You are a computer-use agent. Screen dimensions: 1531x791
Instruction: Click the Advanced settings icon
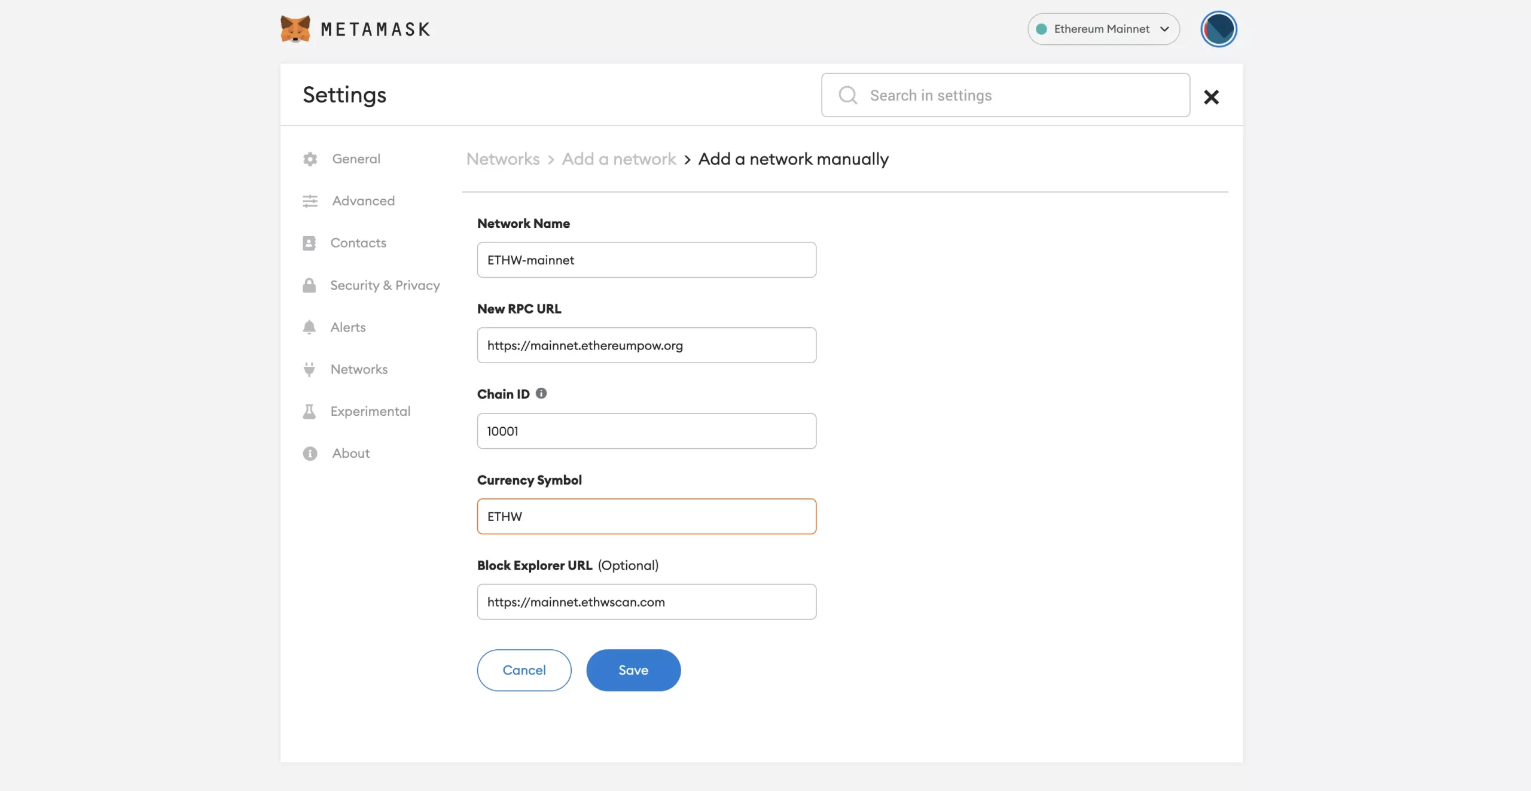(x=310, y=201)
